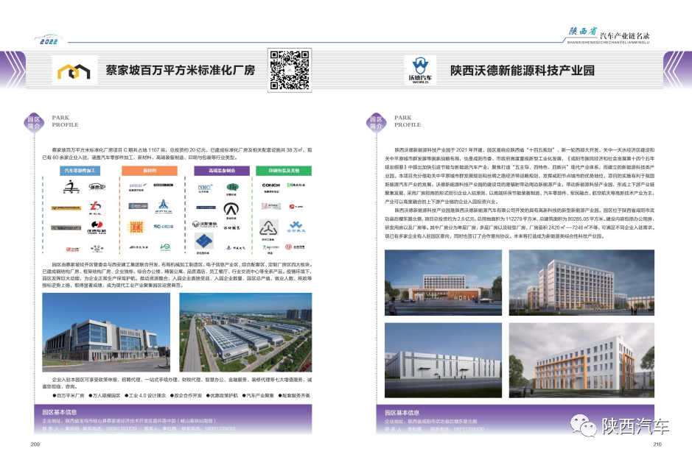Click the NMC logo
692x457 pixels.
click(x=204, y=188)
